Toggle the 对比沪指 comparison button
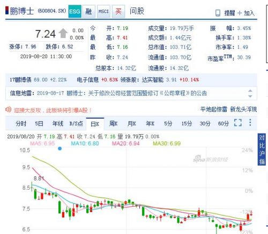Viewport: 268px width, 234px height. (x=262, y=149)
